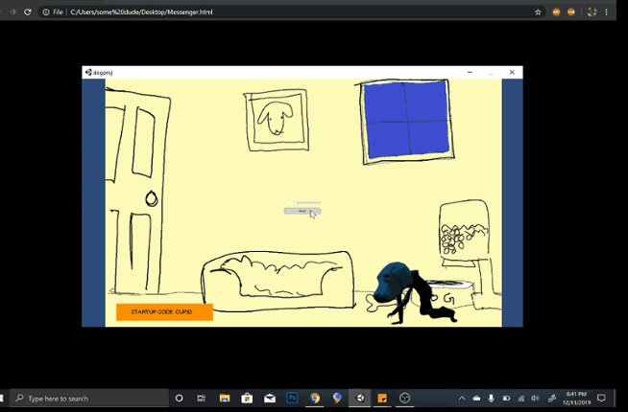Launch Photoshop from the taskbar

[292, 398]
